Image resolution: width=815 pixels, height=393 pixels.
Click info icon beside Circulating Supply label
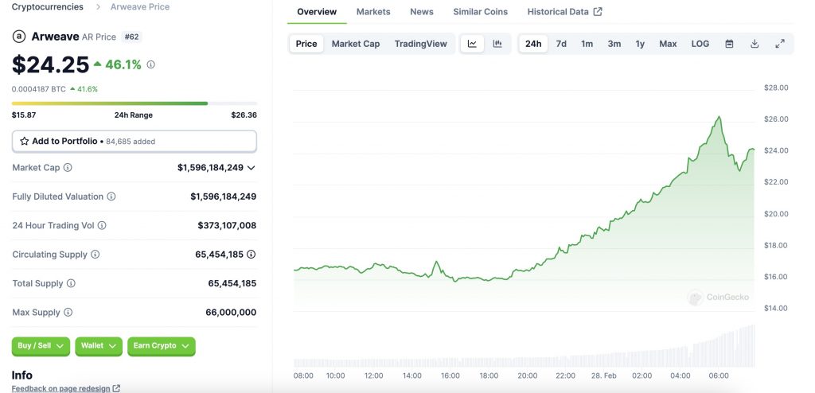pyautogui.click(x=96, y=255)
